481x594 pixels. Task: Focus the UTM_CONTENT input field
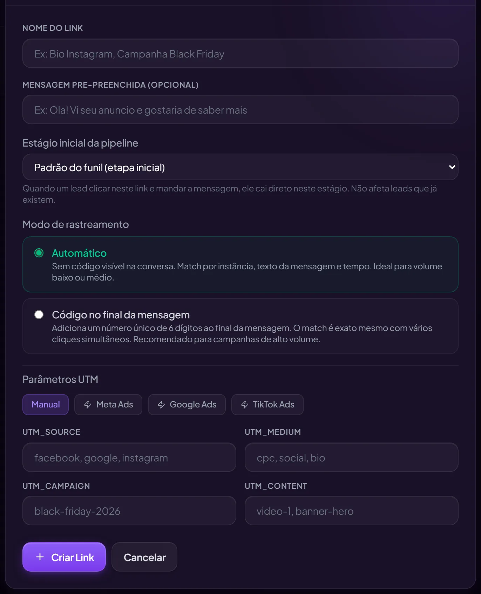pyautogui.click(x=352, y=511)
